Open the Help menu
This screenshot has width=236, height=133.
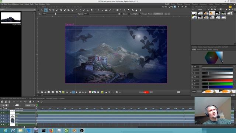click(48, 4)
